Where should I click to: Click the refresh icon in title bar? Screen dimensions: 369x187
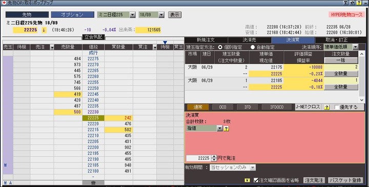coord(352,3)
